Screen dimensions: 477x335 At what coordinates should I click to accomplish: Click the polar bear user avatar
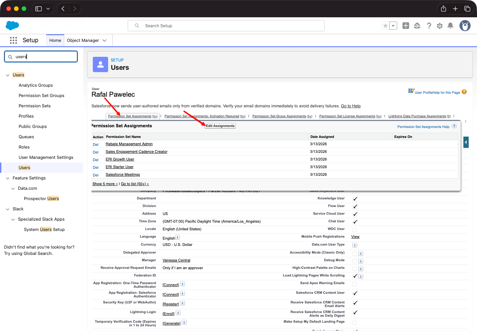coord(464,26)
